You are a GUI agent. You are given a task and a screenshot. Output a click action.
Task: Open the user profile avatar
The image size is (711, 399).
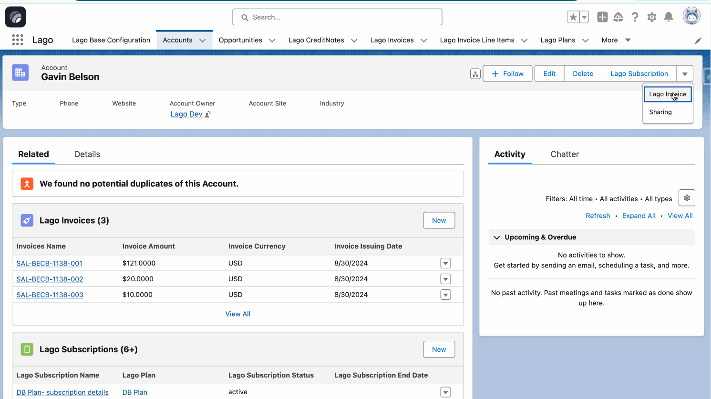[691, 16]
